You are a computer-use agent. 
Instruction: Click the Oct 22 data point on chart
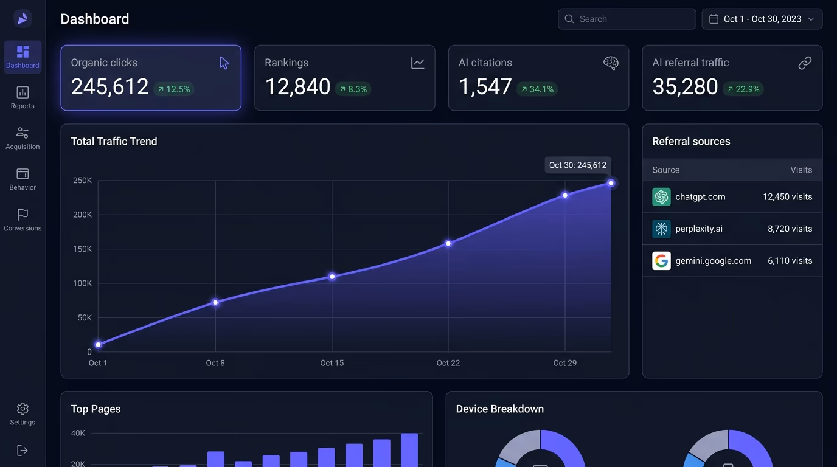(448, 243)
